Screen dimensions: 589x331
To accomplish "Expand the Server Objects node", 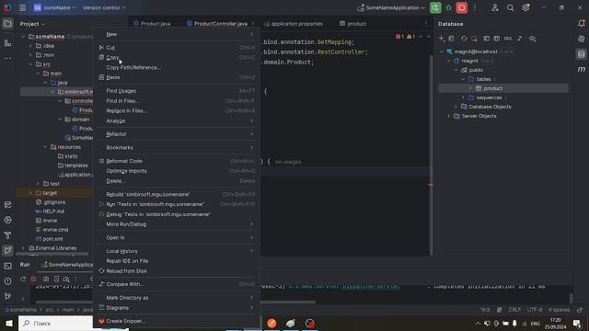I will pyautogui.click(x=448, y=116).
